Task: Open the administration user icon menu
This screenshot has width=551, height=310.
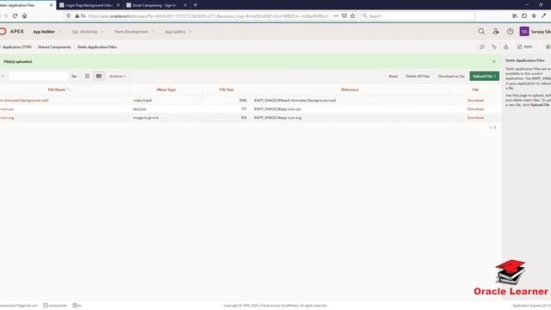Action: (x=496, y=32)
